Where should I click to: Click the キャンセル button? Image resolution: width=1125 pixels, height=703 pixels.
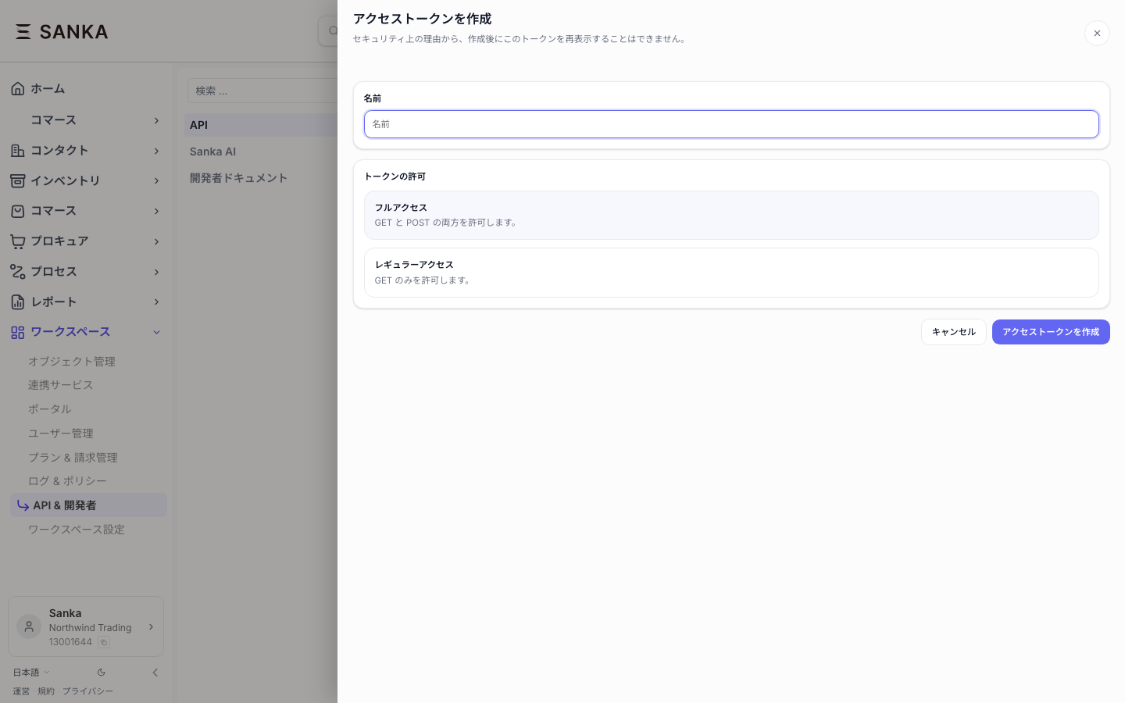[x=953, y=332]
